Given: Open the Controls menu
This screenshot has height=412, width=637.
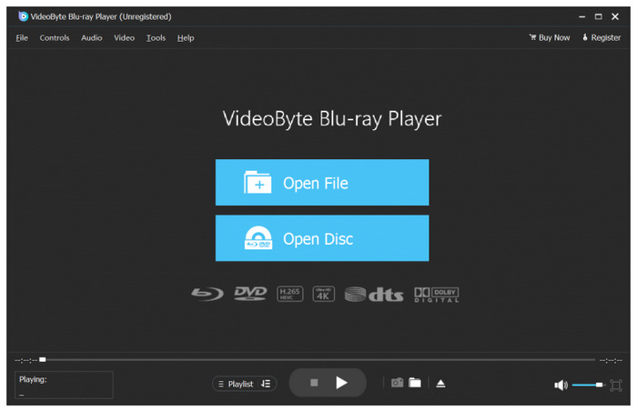Looking at the screenshot, I should [x=55, y=38].
